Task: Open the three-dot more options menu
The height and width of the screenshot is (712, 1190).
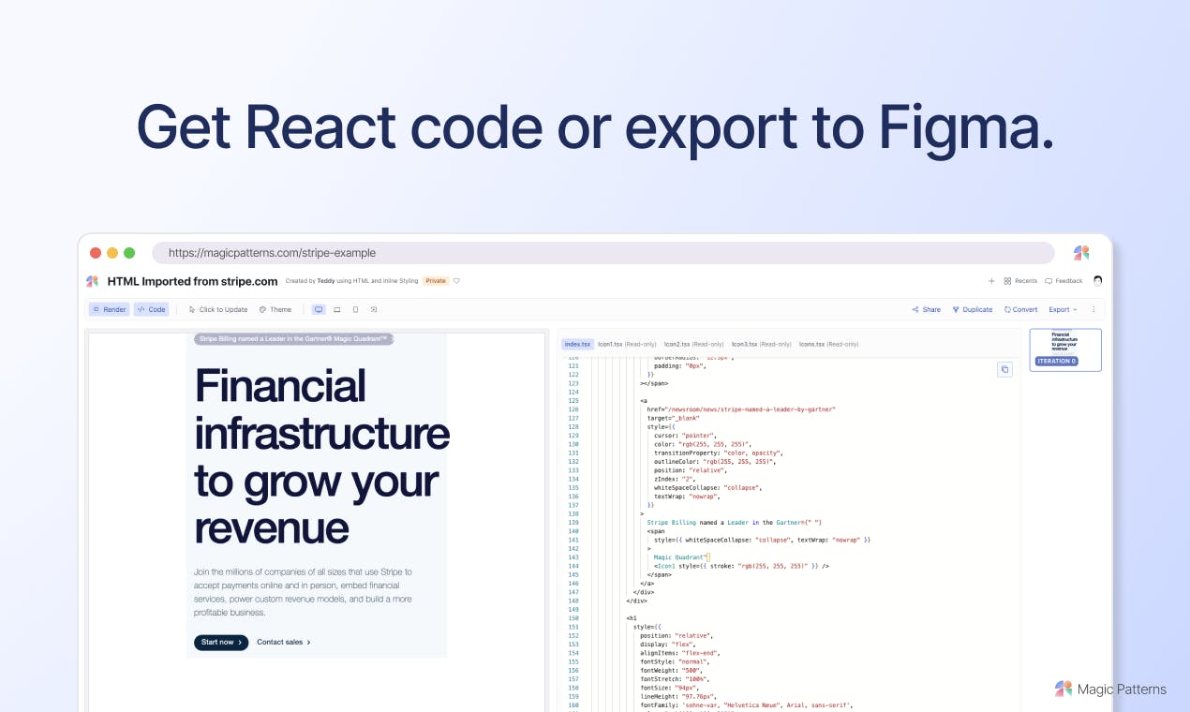Action: pos(1093,309)
